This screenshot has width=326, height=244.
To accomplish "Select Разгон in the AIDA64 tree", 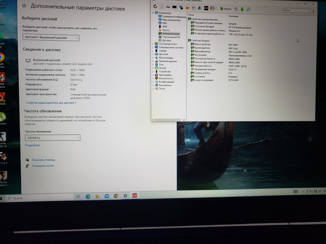I will pos(164,30).
